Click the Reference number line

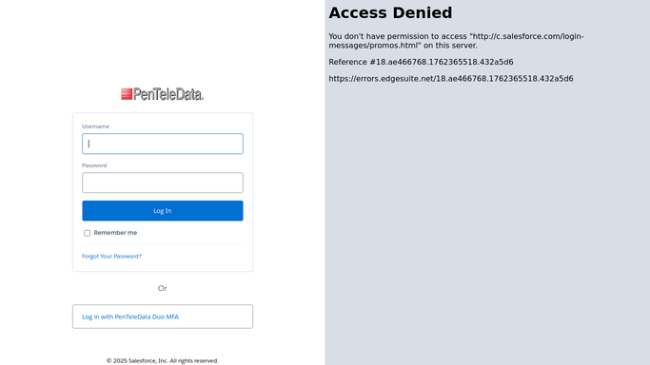[421, 62]
